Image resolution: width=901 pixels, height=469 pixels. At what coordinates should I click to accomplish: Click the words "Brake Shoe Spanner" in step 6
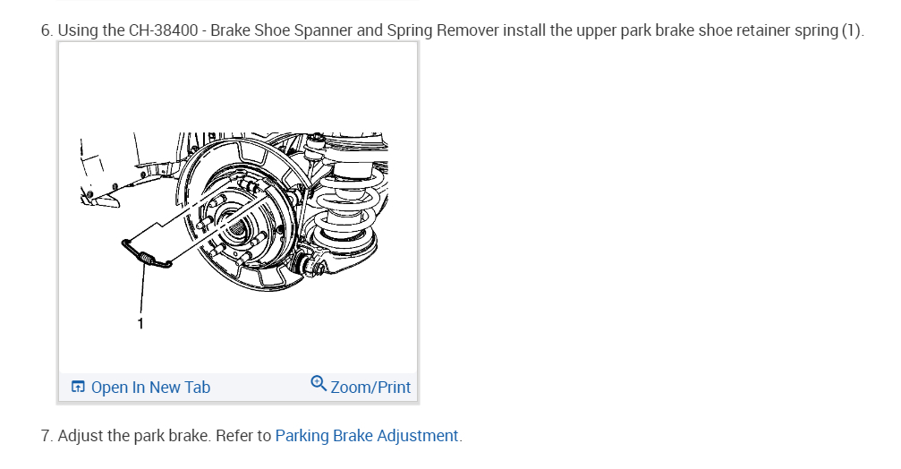point(282,30)
